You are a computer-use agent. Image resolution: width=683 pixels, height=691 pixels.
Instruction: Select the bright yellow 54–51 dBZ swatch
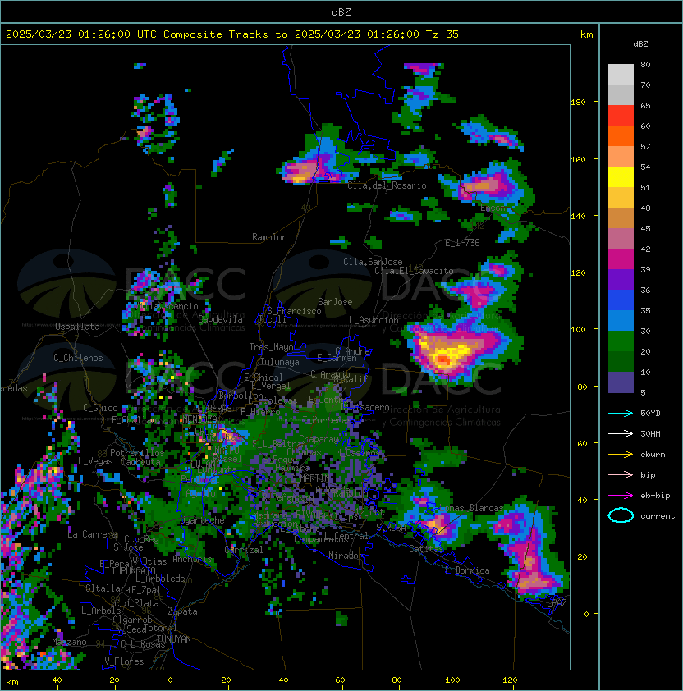pyautogui.click(x=621, y=177)
